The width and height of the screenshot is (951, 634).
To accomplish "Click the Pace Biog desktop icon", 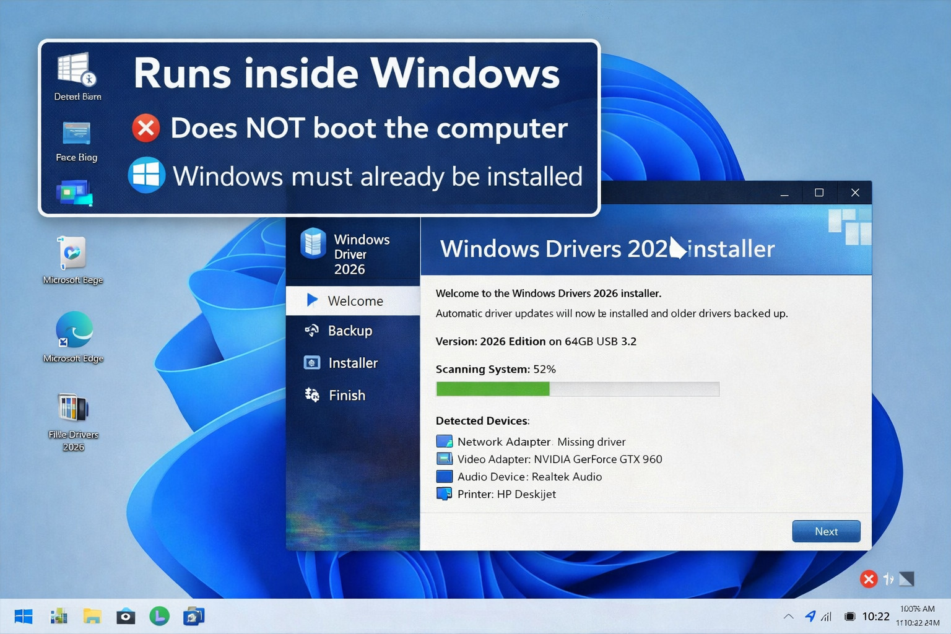I will point(77,141).
